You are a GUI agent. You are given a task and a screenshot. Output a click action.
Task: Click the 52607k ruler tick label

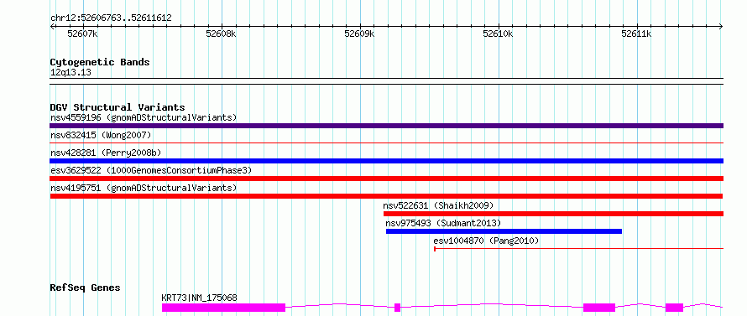82,34
